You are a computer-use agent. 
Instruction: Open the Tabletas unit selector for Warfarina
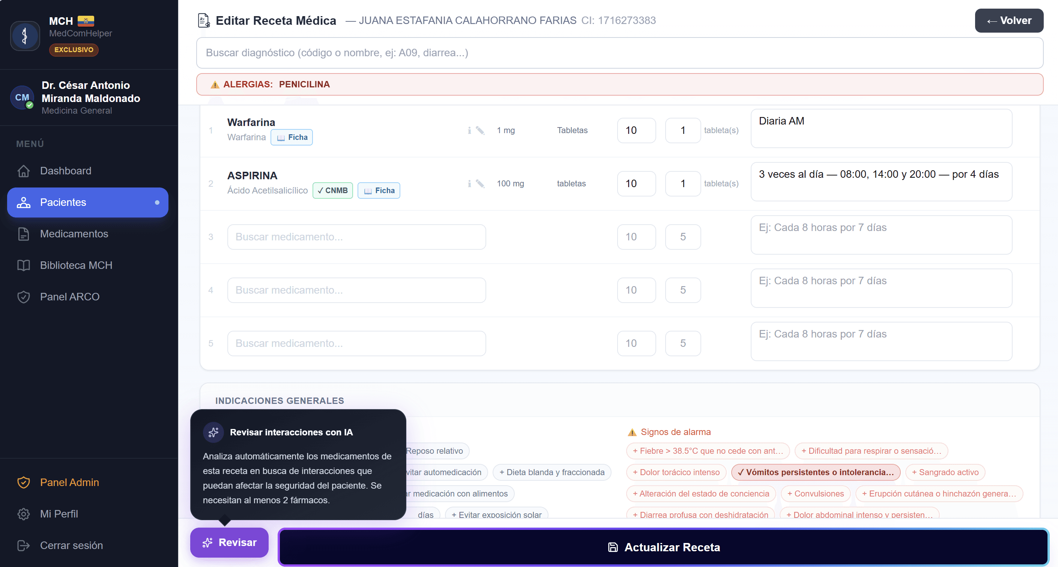pyautogui.click(x=573, y=130)
